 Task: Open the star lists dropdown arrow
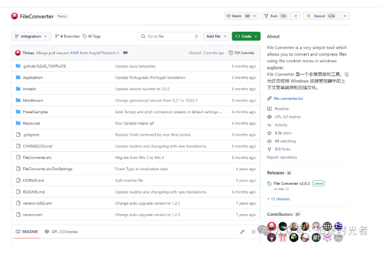click(x=345, y=16)
